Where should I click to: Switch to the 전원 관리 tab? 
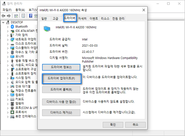click(x=118, y=19)
